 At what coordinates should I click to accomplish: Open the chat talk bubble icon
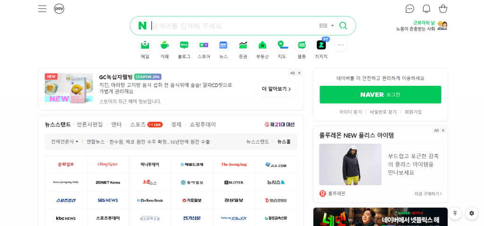tap(410, 8)
